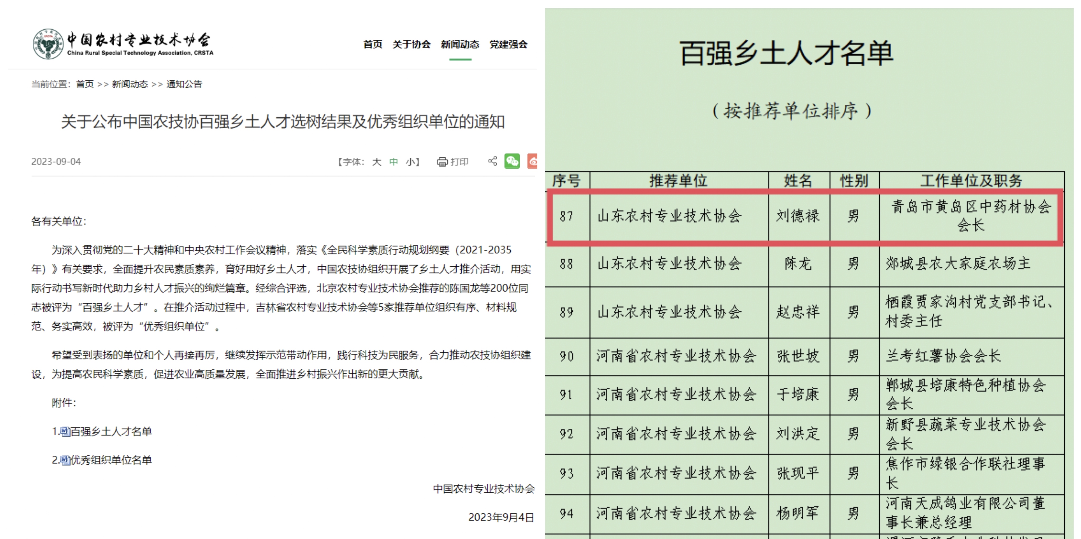Set font size to small 小
The width and height of the screenshot is (1081, 539).
click(410, 162)
